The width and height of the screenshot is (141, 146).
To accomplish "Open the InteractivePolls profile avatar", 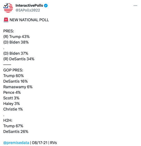I will click(x=8, y=8).
